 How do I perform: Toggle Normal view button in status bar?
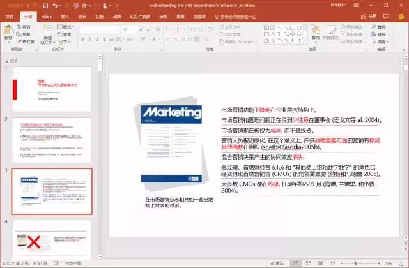tap(296, 264)
